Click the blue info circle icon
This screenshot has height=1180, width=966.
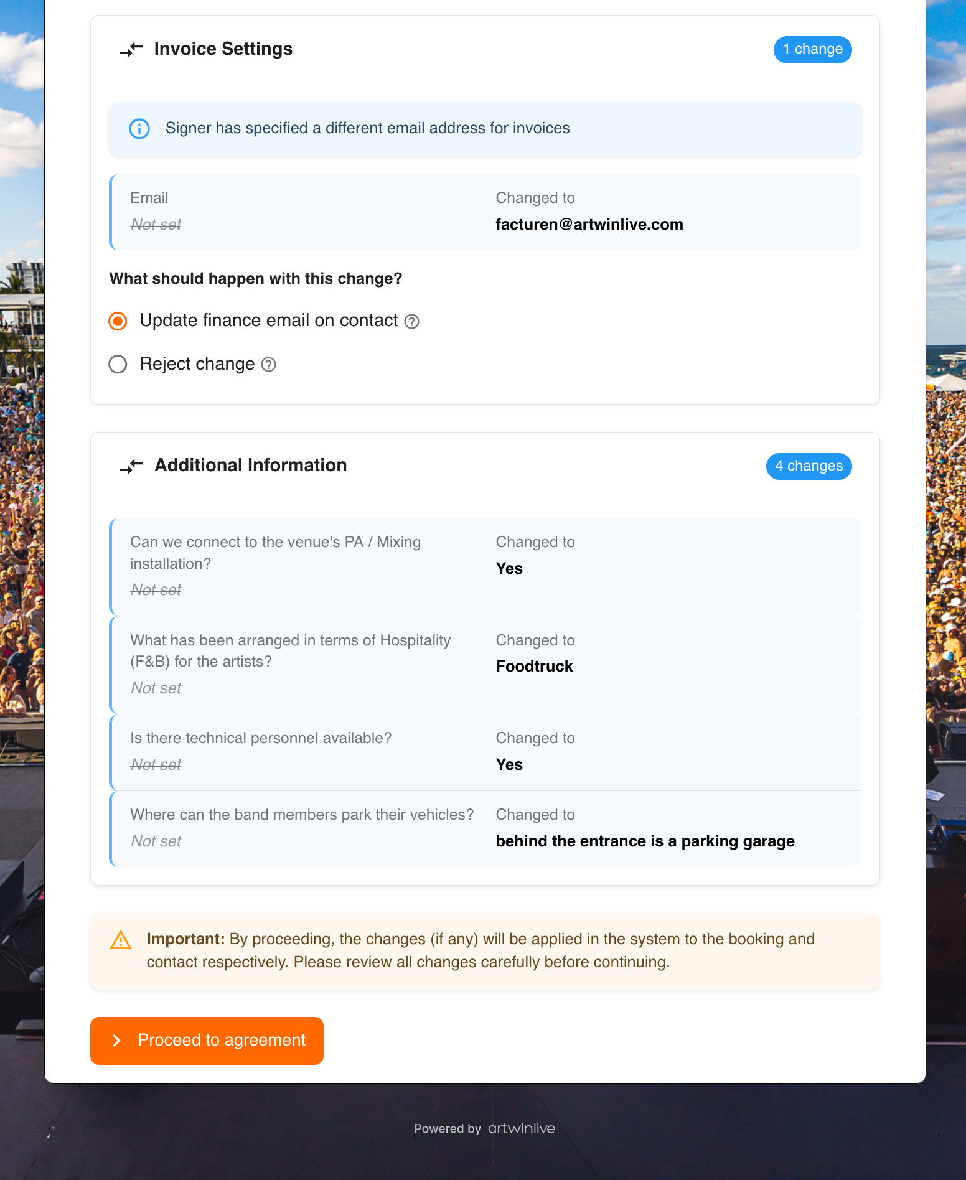(139, 129)
